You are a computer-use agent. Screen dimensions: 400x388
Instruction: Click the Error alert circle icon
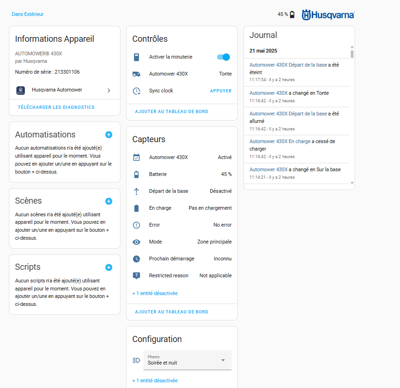(136, 225)
